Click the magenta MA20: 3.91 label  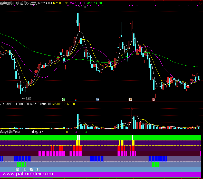point(77,3)
